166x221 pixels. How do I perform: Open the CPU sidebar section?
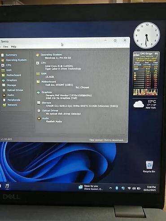[9, 65]
